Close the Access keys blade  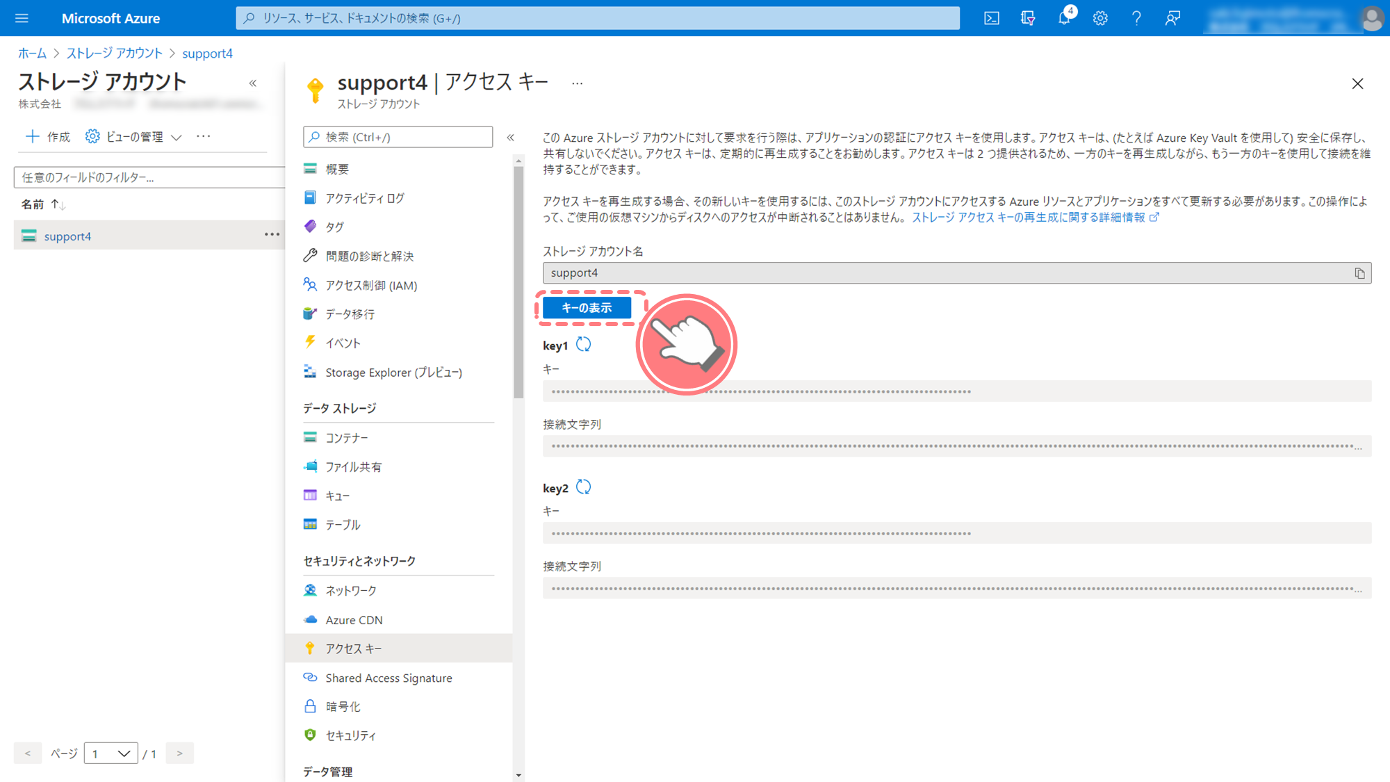1357,83
